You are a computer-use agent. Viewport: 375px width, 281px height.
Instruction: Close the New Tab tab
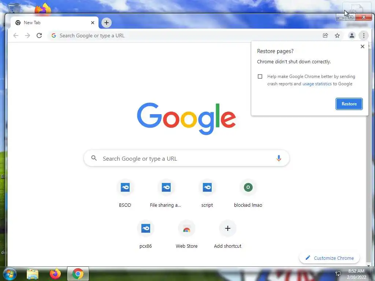click(x=93, y=23)
